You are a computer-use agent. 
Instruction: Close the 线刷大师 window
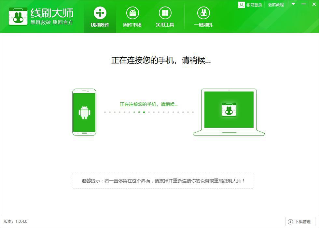(x=314, y=4)
